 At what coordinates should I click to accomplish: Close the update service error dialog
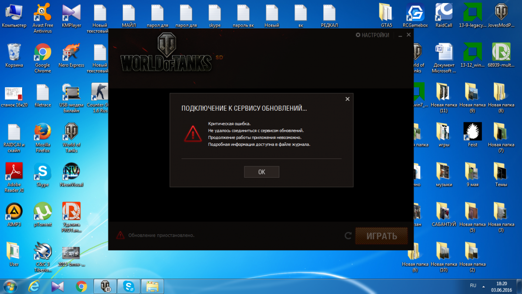pyautogui.click(x=347, y=99)
